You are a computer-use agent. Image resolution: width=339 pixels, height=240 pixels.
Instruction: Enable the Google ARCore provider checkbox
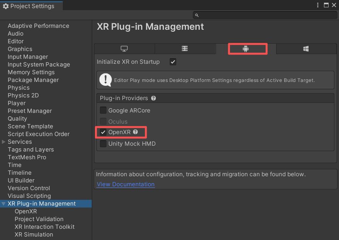pyautogui.click(x=103, y=110)
